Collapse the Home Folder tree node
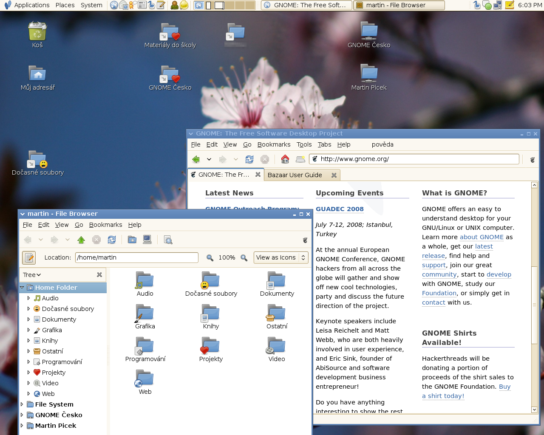Viewport: 544px width, 435px height. point(22,288)
